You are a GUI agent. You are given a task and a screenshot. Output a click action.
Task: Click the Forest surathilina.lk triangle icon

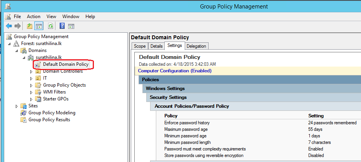16,43
